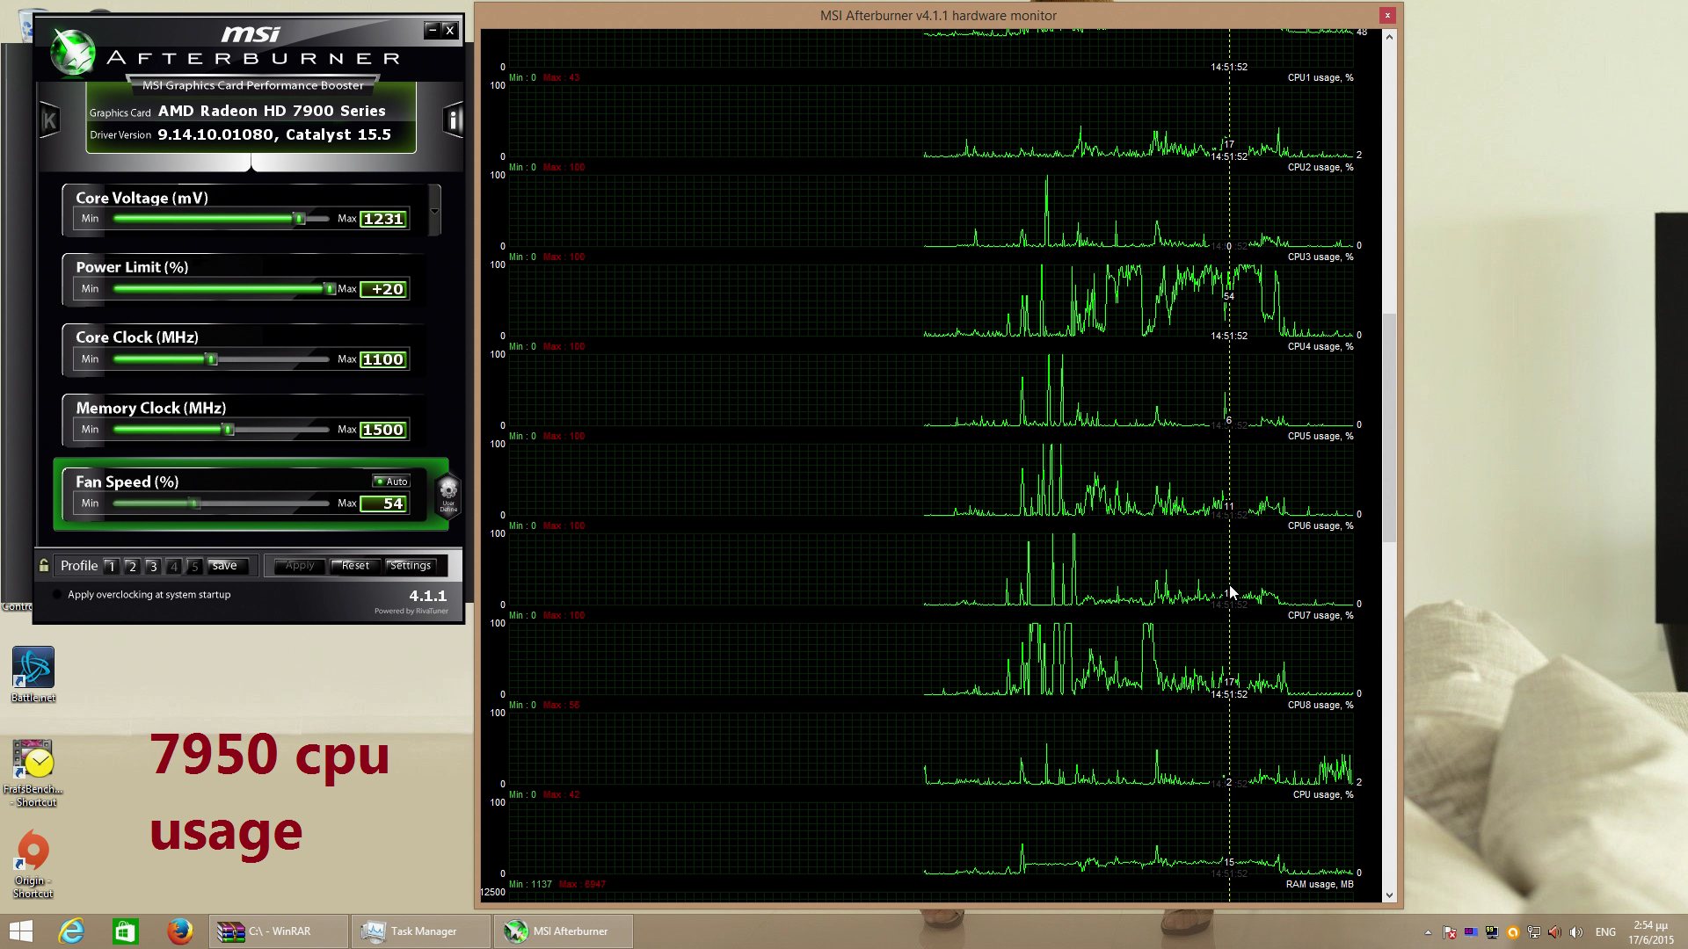Click the CPU1 usage, % label
1688x949 pixels.
1321,77
